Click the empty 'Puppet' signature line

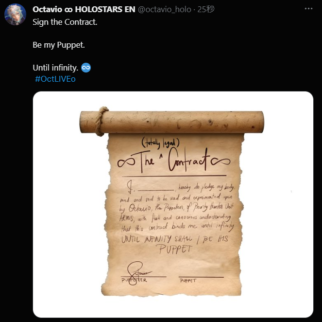pyautogui.click(x=201, y=277)
